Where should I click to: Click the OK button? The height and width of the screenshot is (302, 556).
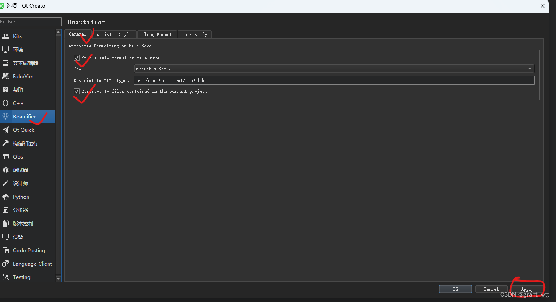pos(456,289)
